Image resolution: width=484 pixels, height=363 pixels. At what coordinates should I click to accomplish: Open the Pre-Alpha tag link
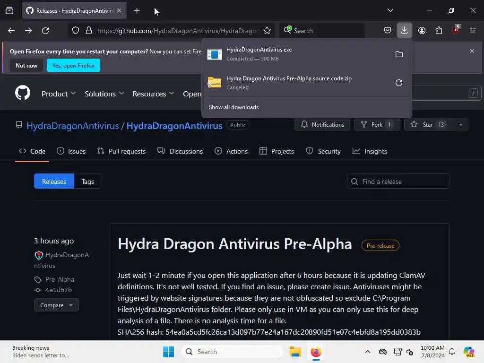(60, 279)
